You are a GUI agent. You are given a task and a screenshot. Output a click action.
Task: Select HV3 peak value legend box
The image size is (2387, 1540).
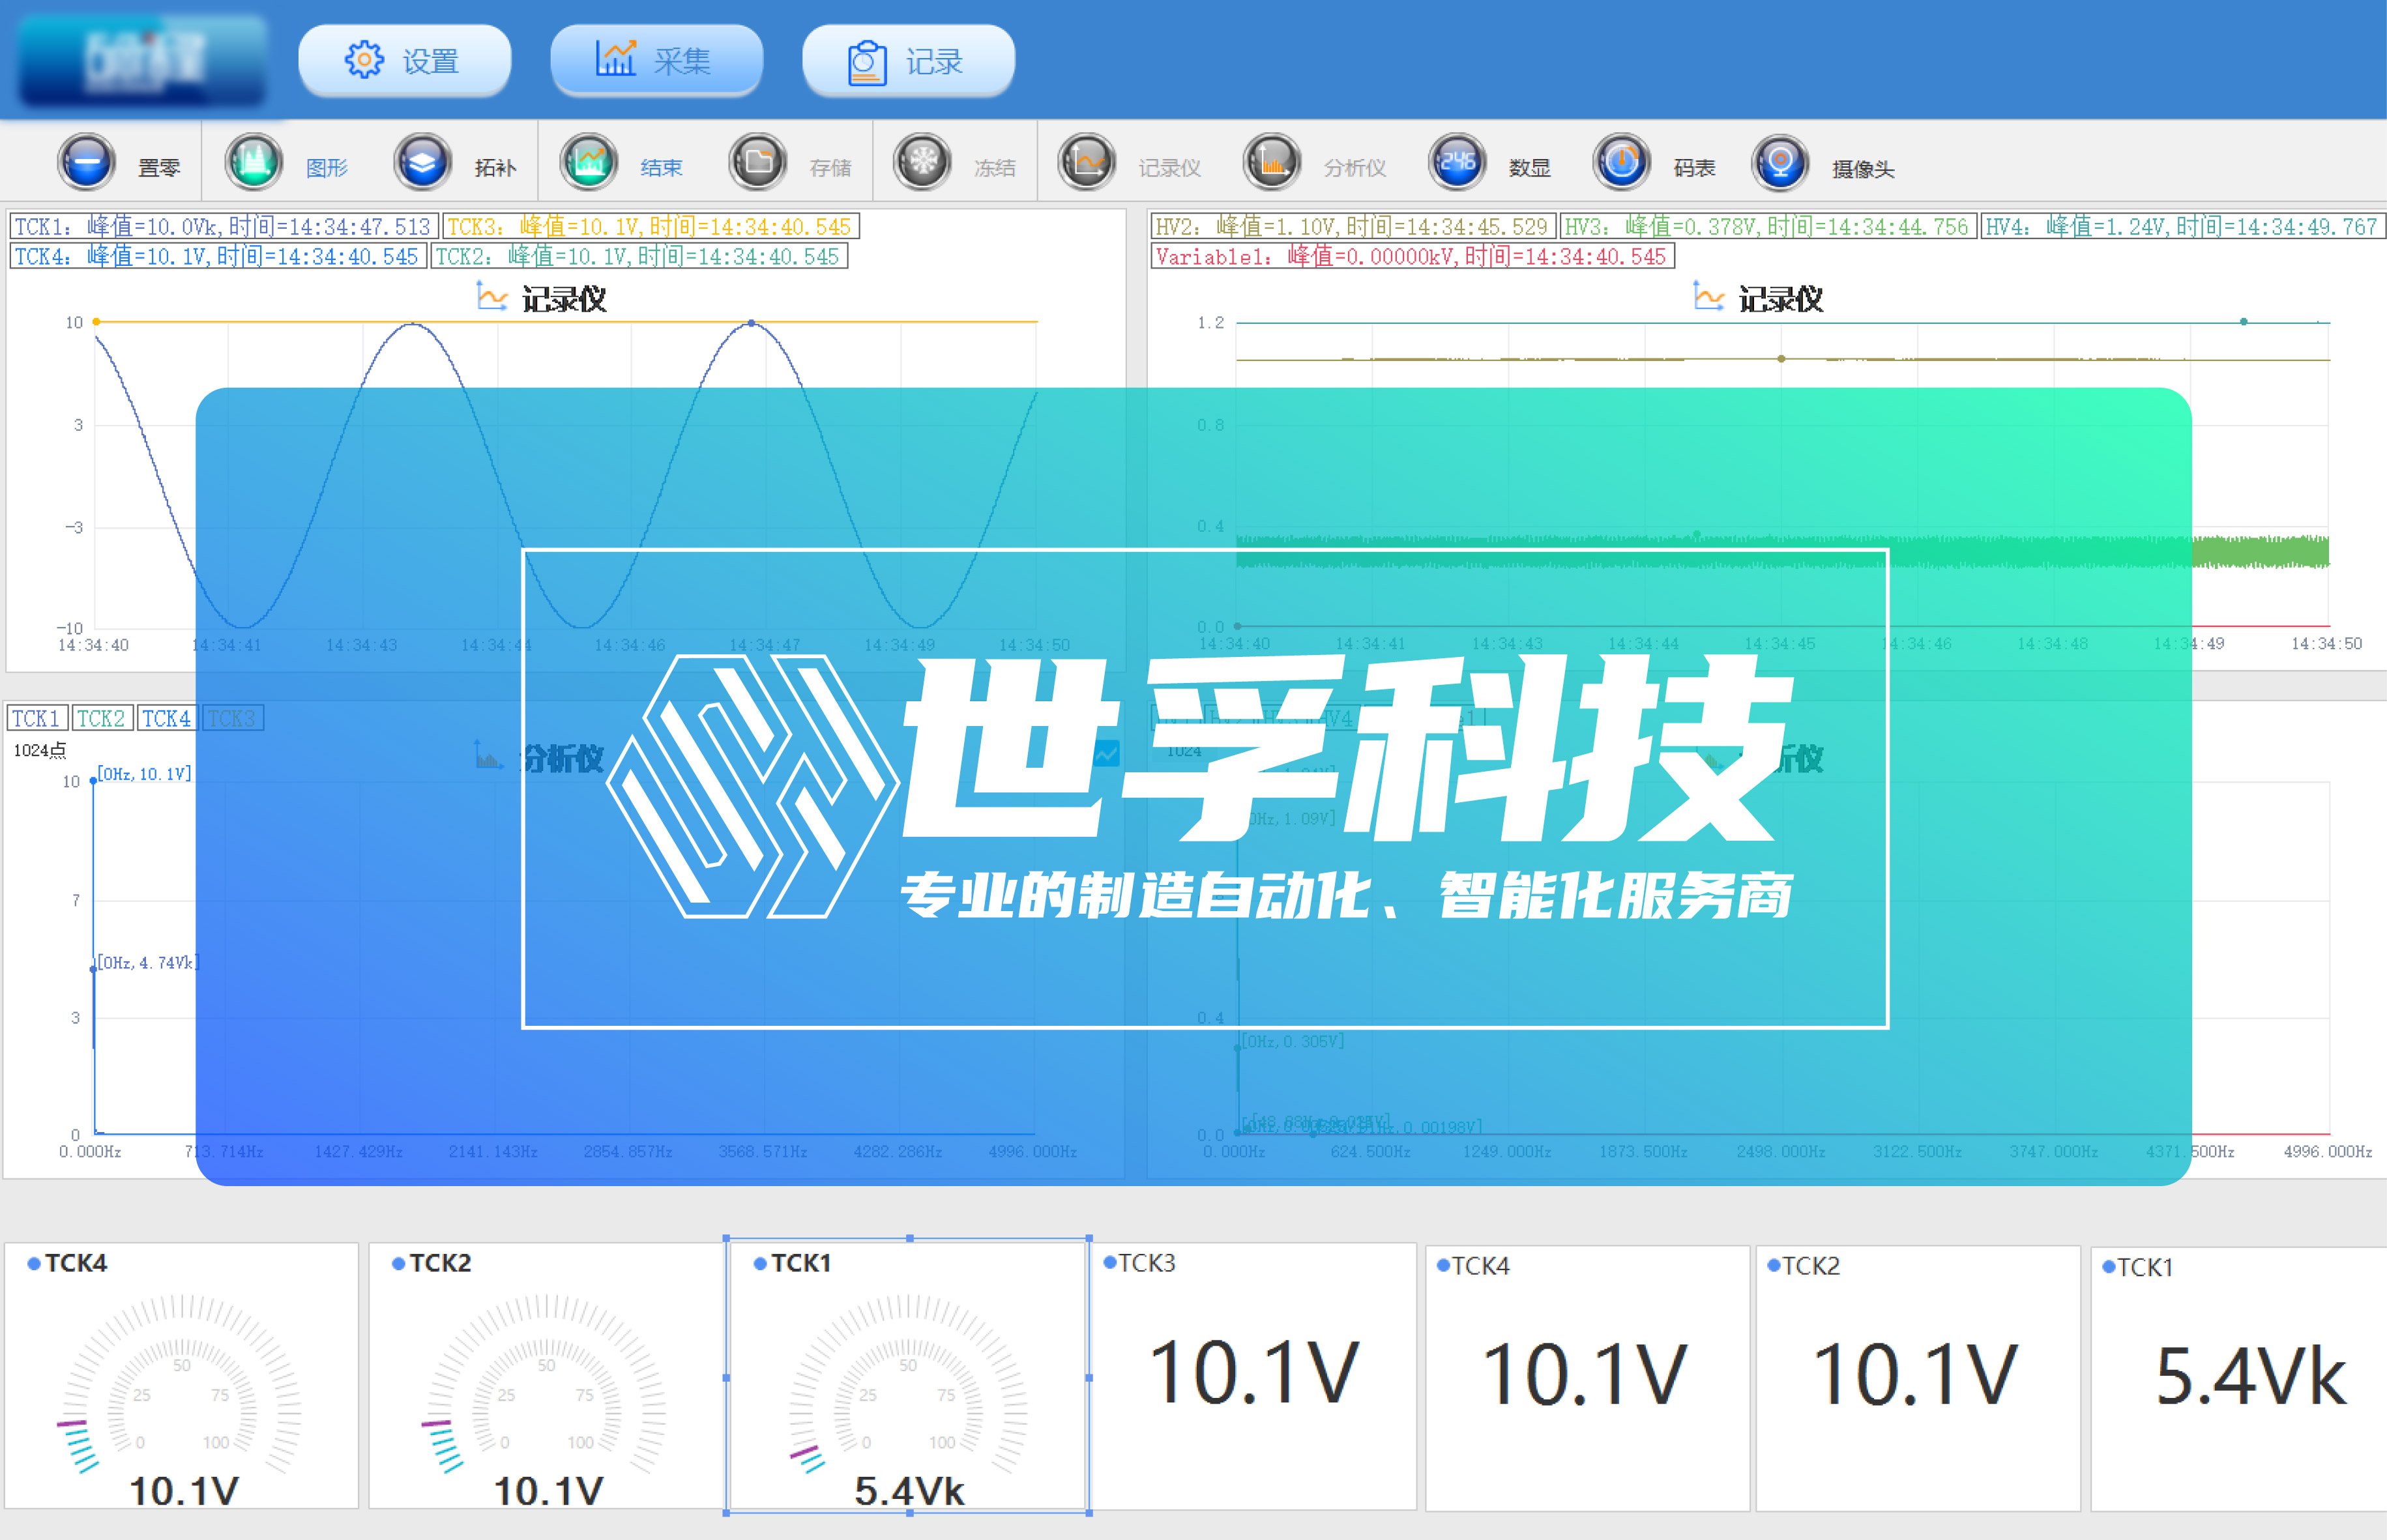pos(1767,227)
